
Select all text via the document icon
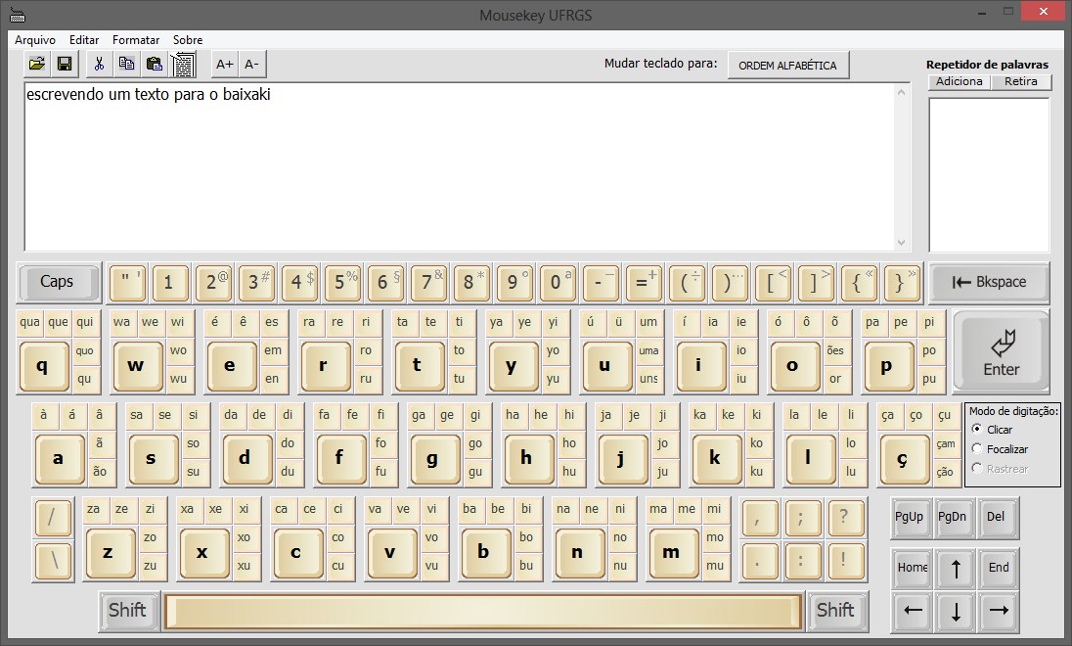(183, 63)
